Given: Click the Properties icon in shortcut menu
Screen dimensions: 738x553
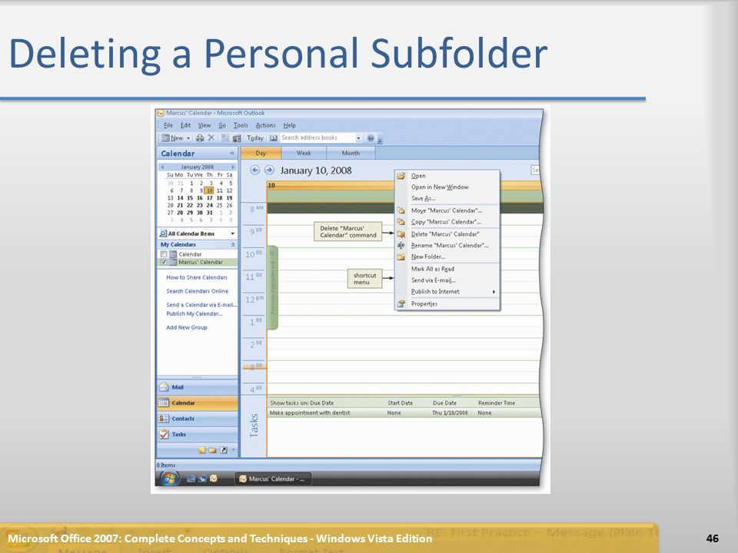Looking at the screenshot, I should tap(401, 304).
